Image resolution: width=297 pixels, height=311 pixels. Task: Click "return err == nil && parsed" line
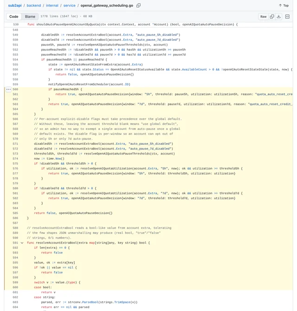(x=65, y=307)
